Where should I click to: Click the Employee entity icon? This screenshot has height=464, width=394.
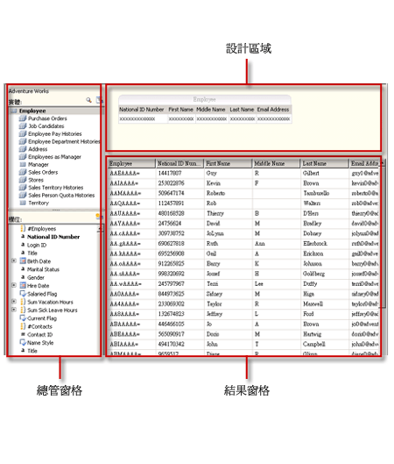pyautogui.click(x=14, y=111)
